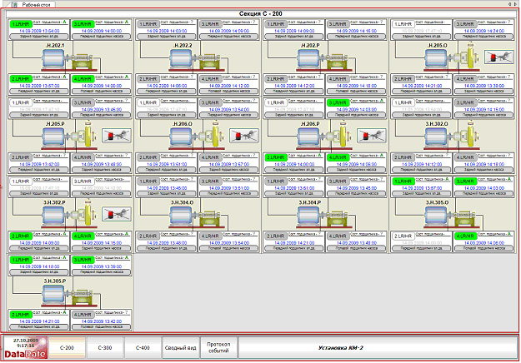Switch to the С-200 section tab
The width and height of the screenshot is (521, 363).
click(67, 348)
